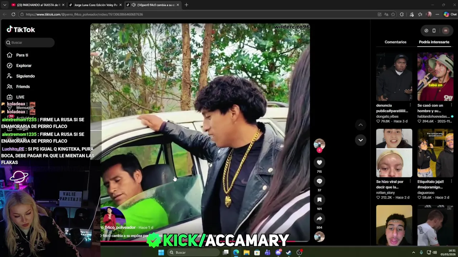The image size is (458, 257).
Task: Navigate back in the browser
Action: coord(5,14)
